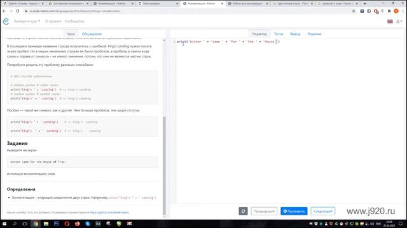Screen dimensions: 407x228
Task: Open Skype from the taskbar
Action: 88,224
